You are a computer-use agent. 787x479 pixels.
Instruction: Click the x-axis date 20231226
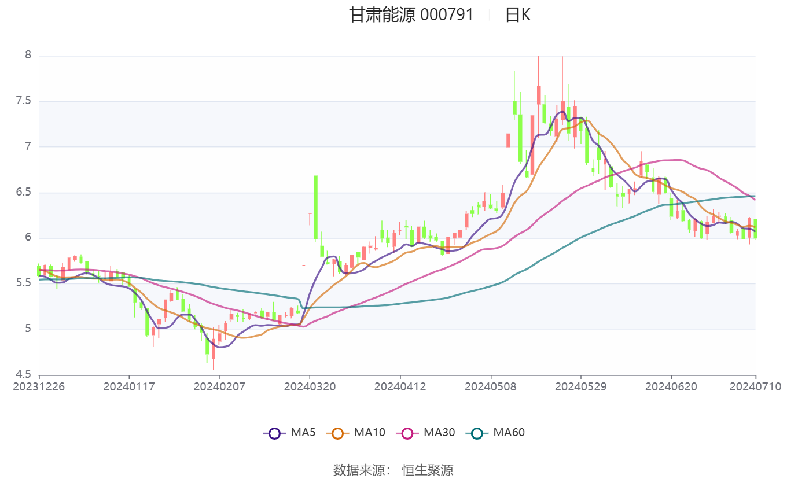39,386
